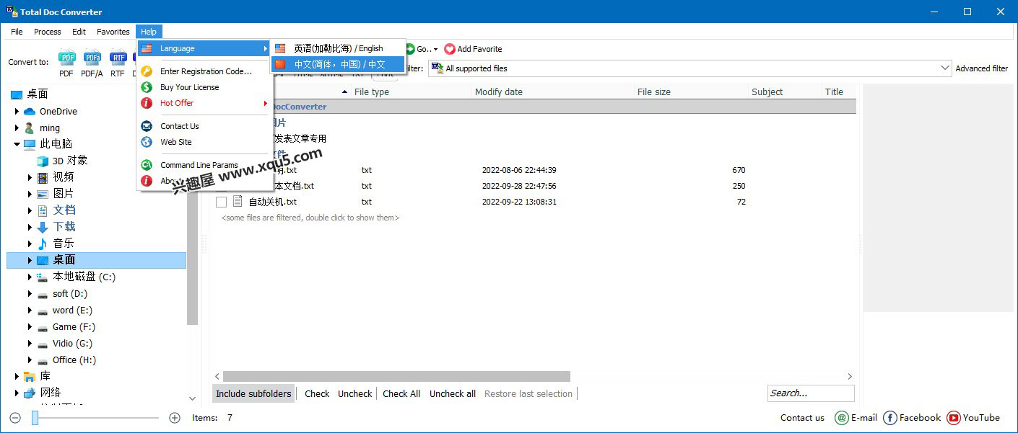1018x433 pixels.
Task: Click the Add Favorite heart icon
Action: (450, 49)
